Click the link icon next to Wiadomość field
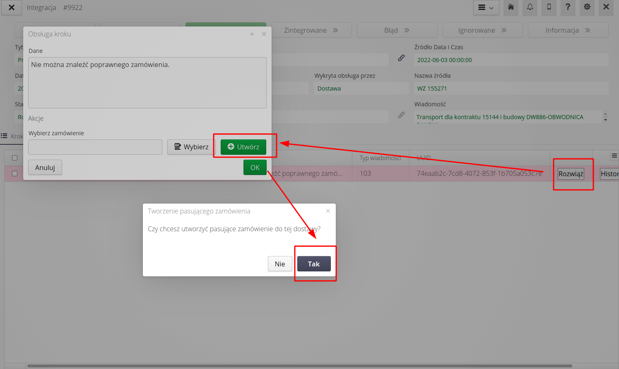619x369 pixels. (401, 115)
